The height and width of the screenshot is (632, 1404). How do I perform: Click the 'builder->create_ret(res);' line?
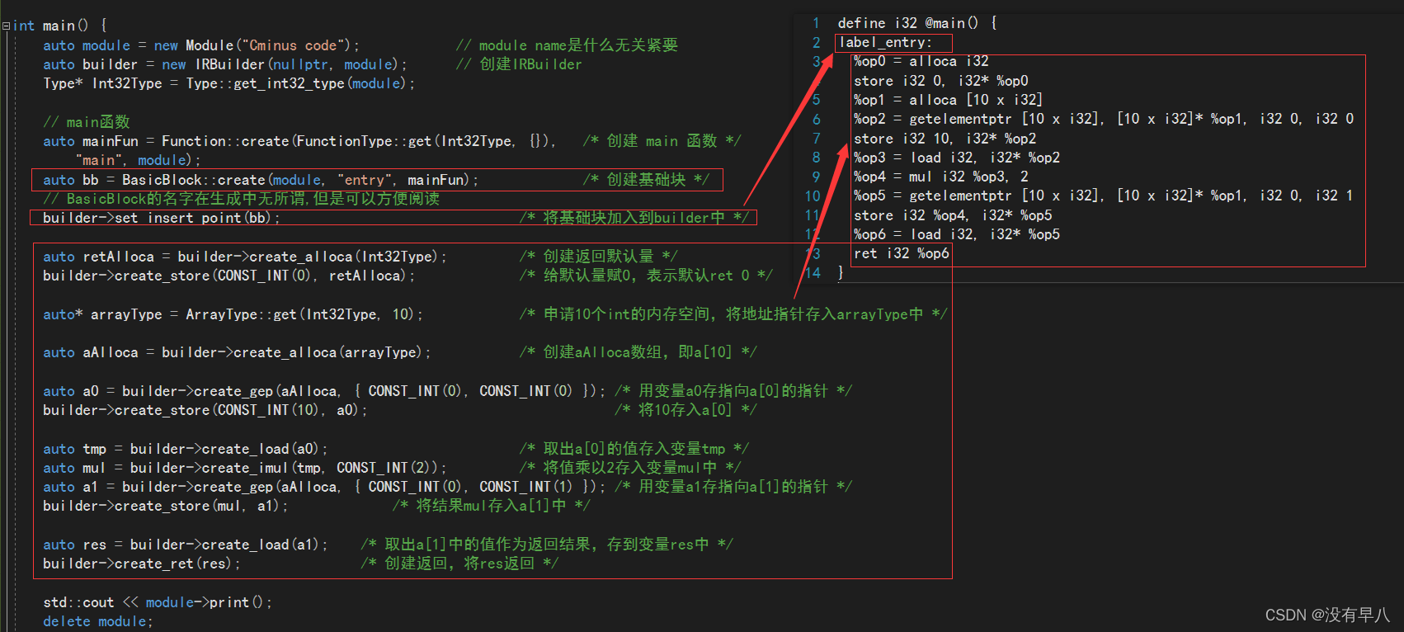tap(142, 564)
